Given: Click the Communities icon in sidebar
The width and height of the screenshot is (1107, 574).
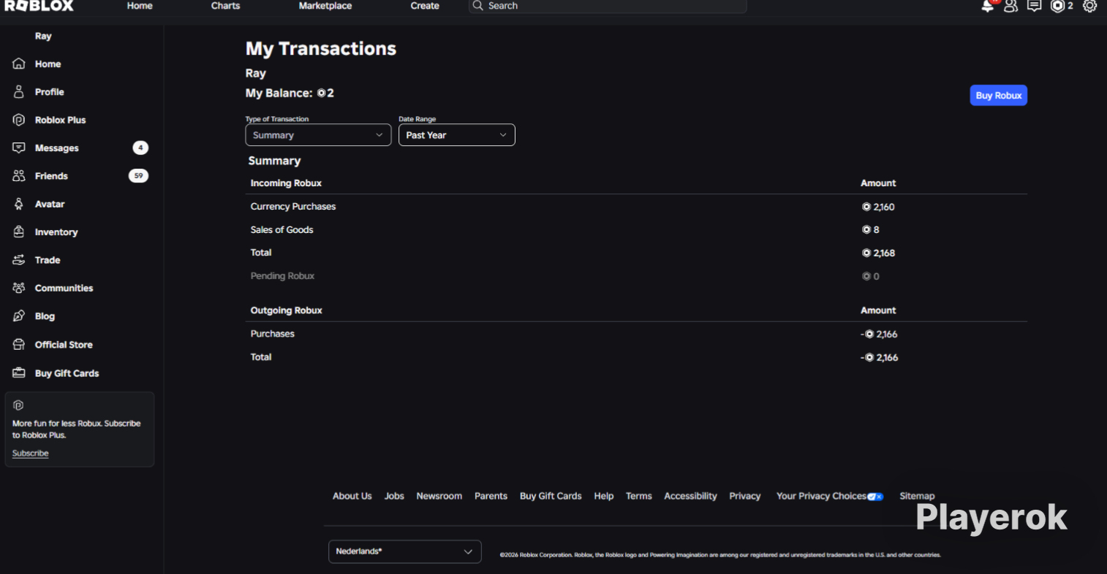Looking at the screenshot, I should (x=19, y=288).
